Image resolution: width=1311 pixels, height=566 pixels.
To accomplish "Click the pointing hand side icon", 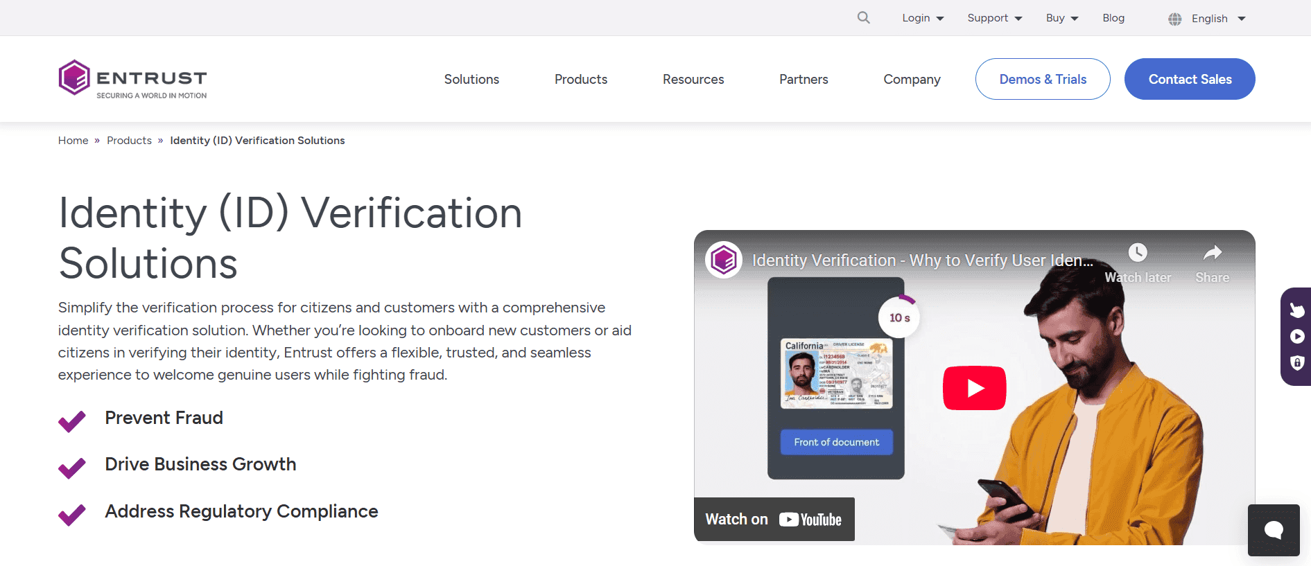I will tap(1297, 310).
